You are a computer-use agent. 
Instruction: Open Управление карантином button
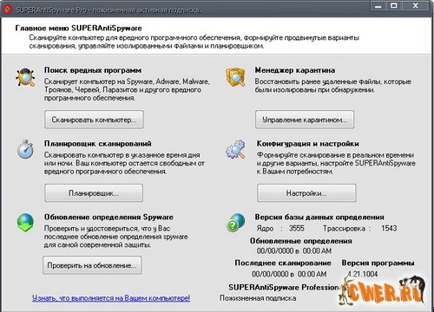click(305, 120)
